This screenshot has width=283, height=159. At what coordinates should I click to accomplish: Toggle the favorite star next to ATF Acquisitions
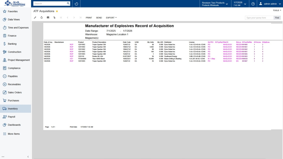[57, 11]
